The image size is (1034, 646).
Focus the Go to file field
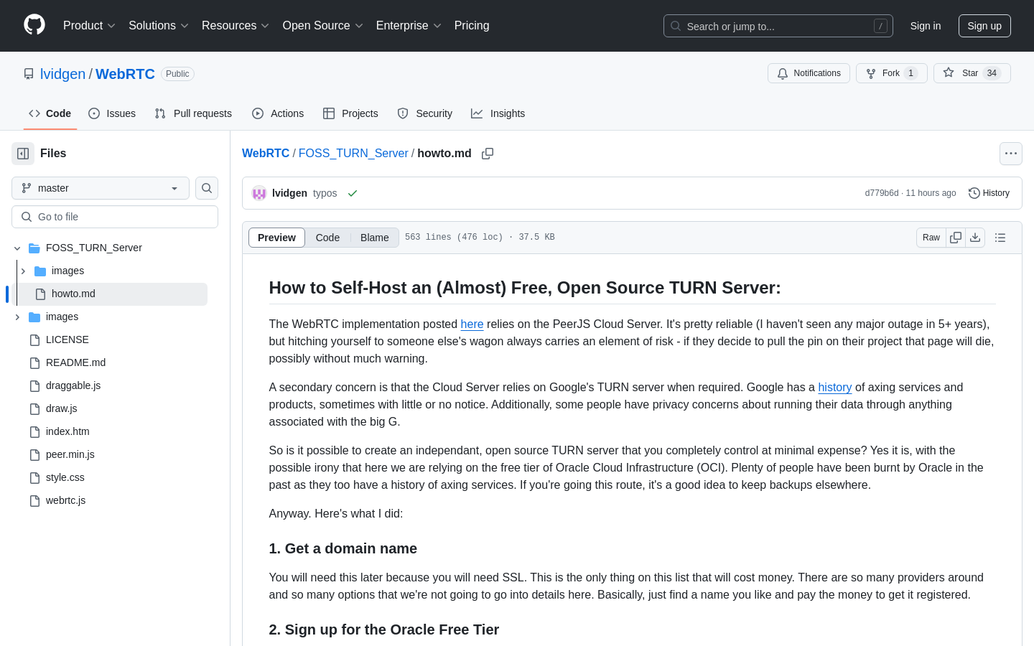coord(115,217)
